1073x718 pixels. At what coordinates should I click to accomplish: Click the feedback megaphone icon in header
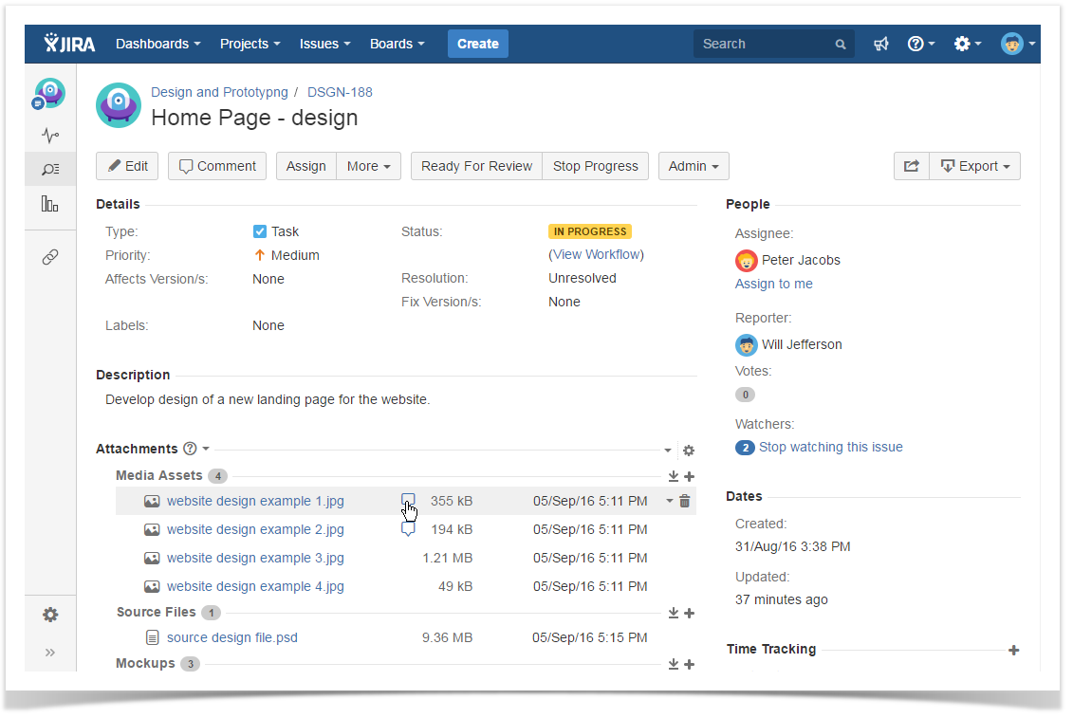pos(881,44)
